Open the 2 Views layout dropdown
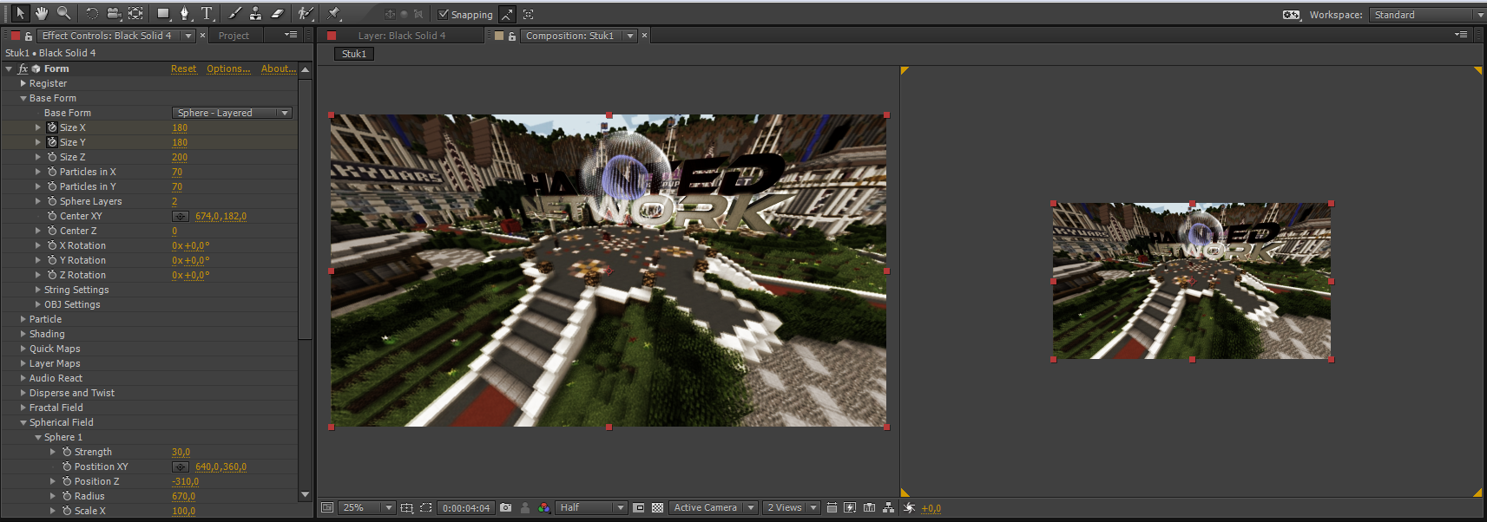Viewport: 1487px width, 522px height. (792, 508)
